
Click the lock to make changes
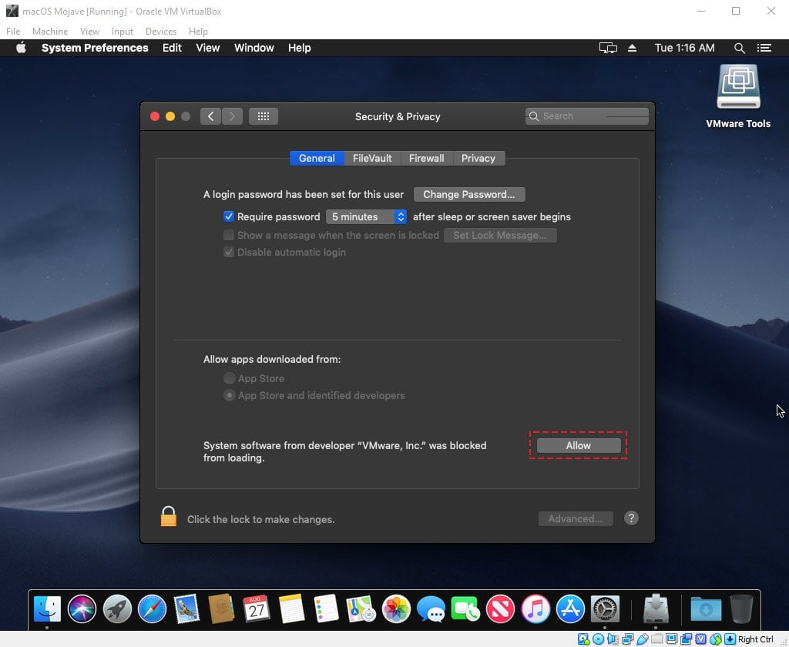[169, 517]
